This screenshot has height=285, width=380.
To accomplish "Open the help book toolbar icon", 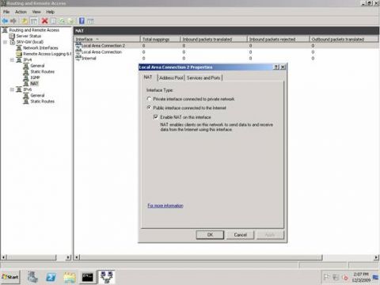I will pyautogui.click(x=82, y=21).
